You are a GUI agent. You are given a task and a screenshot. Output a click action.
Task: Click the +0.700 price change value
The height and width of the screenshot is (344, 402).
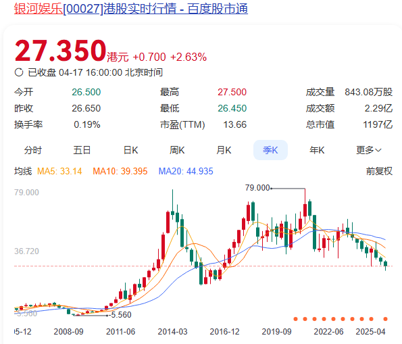149,57
